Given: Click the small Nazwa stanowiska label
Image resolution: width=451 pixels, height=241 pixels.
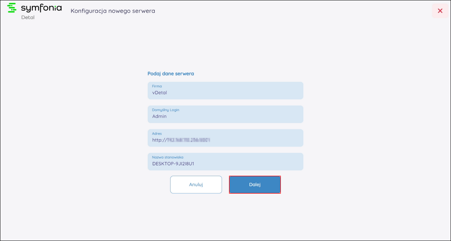Looking at the screenshot, I should pyautogui.click(x=168, y=157).
